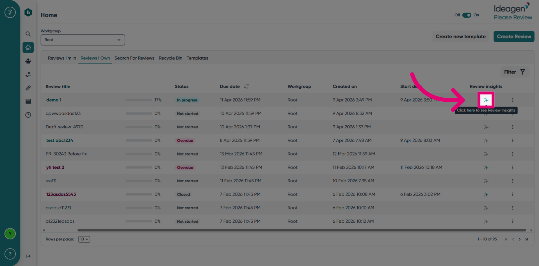Screen dimensions: 539x266
Task: Click the demo 1 progress bar at 17%
Action: click(139, 100)
